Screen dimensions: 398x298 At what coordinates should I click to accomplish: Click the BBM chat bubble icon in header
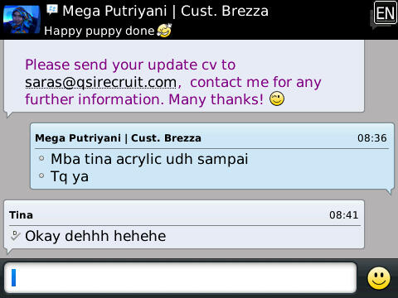click(52, 10)
